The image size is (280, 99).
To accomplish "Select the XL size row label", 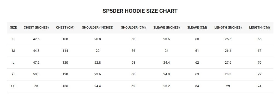I will 13,74.
